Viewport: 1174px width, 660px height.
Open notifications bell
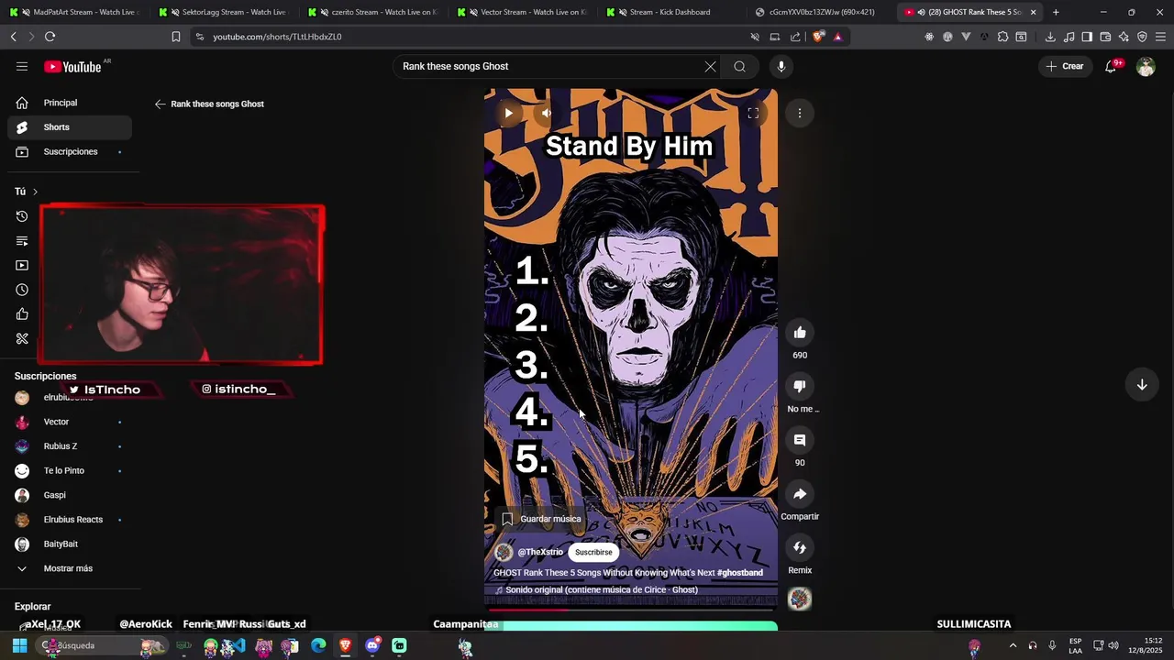click(1111, 66)
